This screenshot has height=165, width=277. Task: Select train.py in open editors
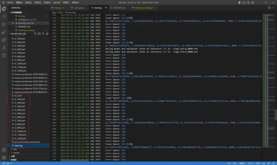click(29, 16)
